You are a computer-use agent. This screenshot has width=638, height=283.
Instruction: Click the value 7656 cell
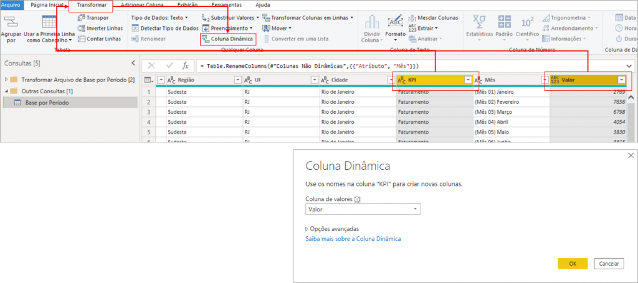[588, 101]
